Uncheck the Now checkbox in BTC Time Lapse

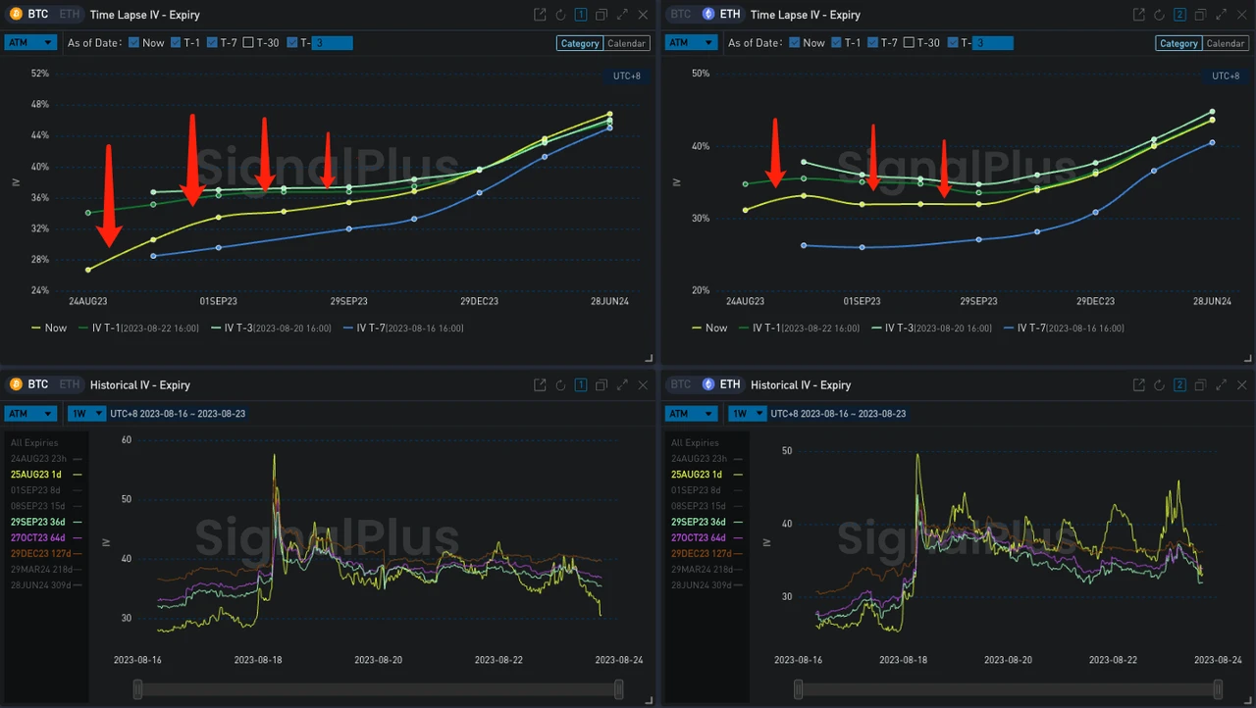coord(134,43)
